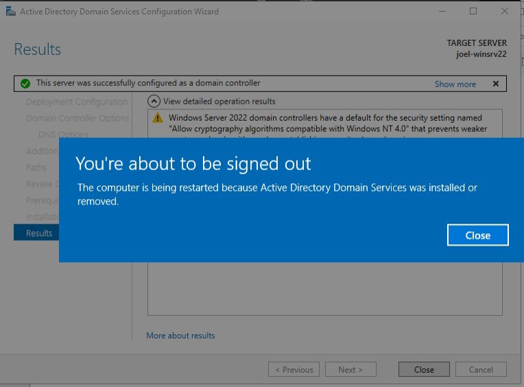
Task: Select the Deployment Configuration step
Action: click(x=76, y=102)
